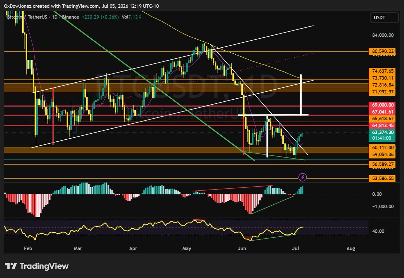Image resolution: width=404 pixels, height=278 pixels.
Task: Click the +230.29 (+0.36%) change value
Action: (100, 17)
